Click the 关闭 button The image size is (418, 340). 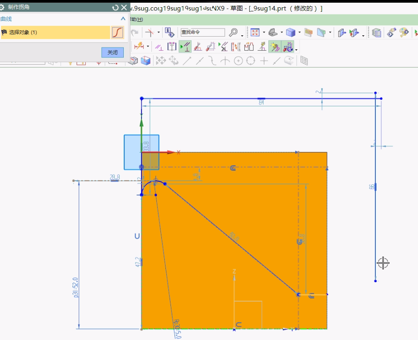click(112, 53)
